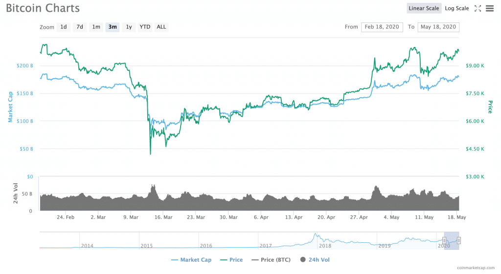501x274 pixels.
Task: Select the 3m zoom option
Action: [x=113, y=27]
